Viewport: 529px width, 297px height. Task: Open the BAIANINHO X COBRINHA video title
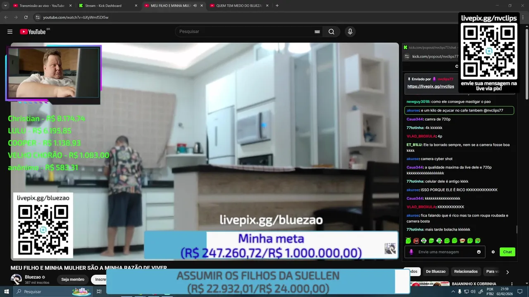pos(474,284)
